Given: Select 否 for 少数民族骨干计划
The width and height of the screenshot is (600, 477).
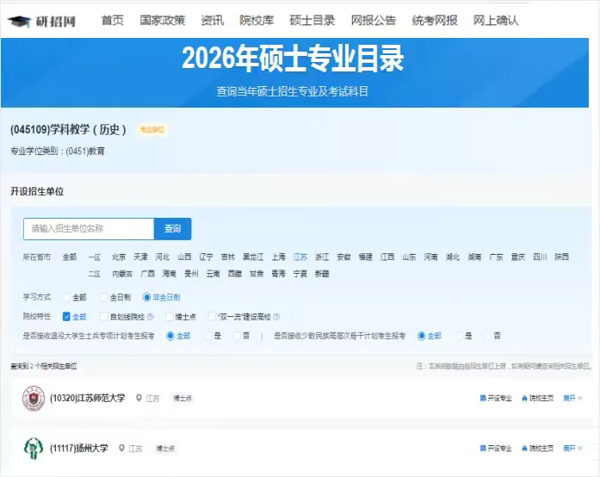Looking at the screenshot, I should 487,336.
